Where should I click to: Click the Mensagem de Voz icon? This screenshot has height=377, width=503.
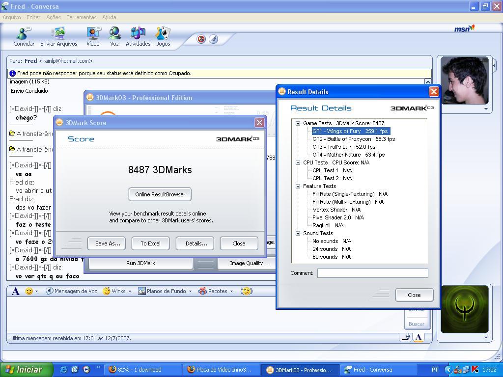click(x=49, y=291)
